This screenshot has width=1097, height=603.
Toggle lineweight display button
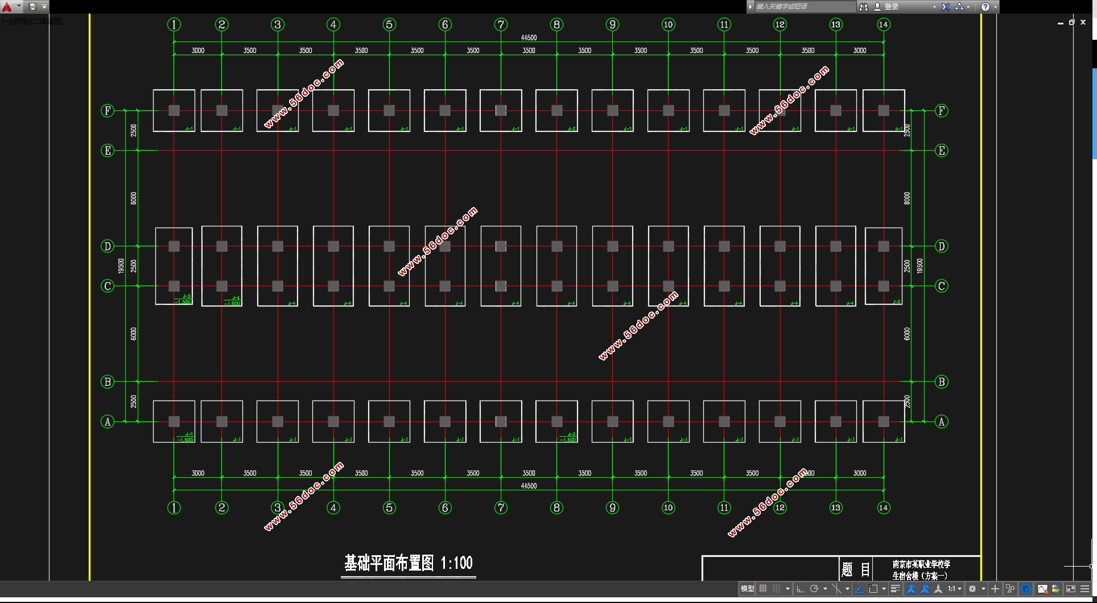896,589
